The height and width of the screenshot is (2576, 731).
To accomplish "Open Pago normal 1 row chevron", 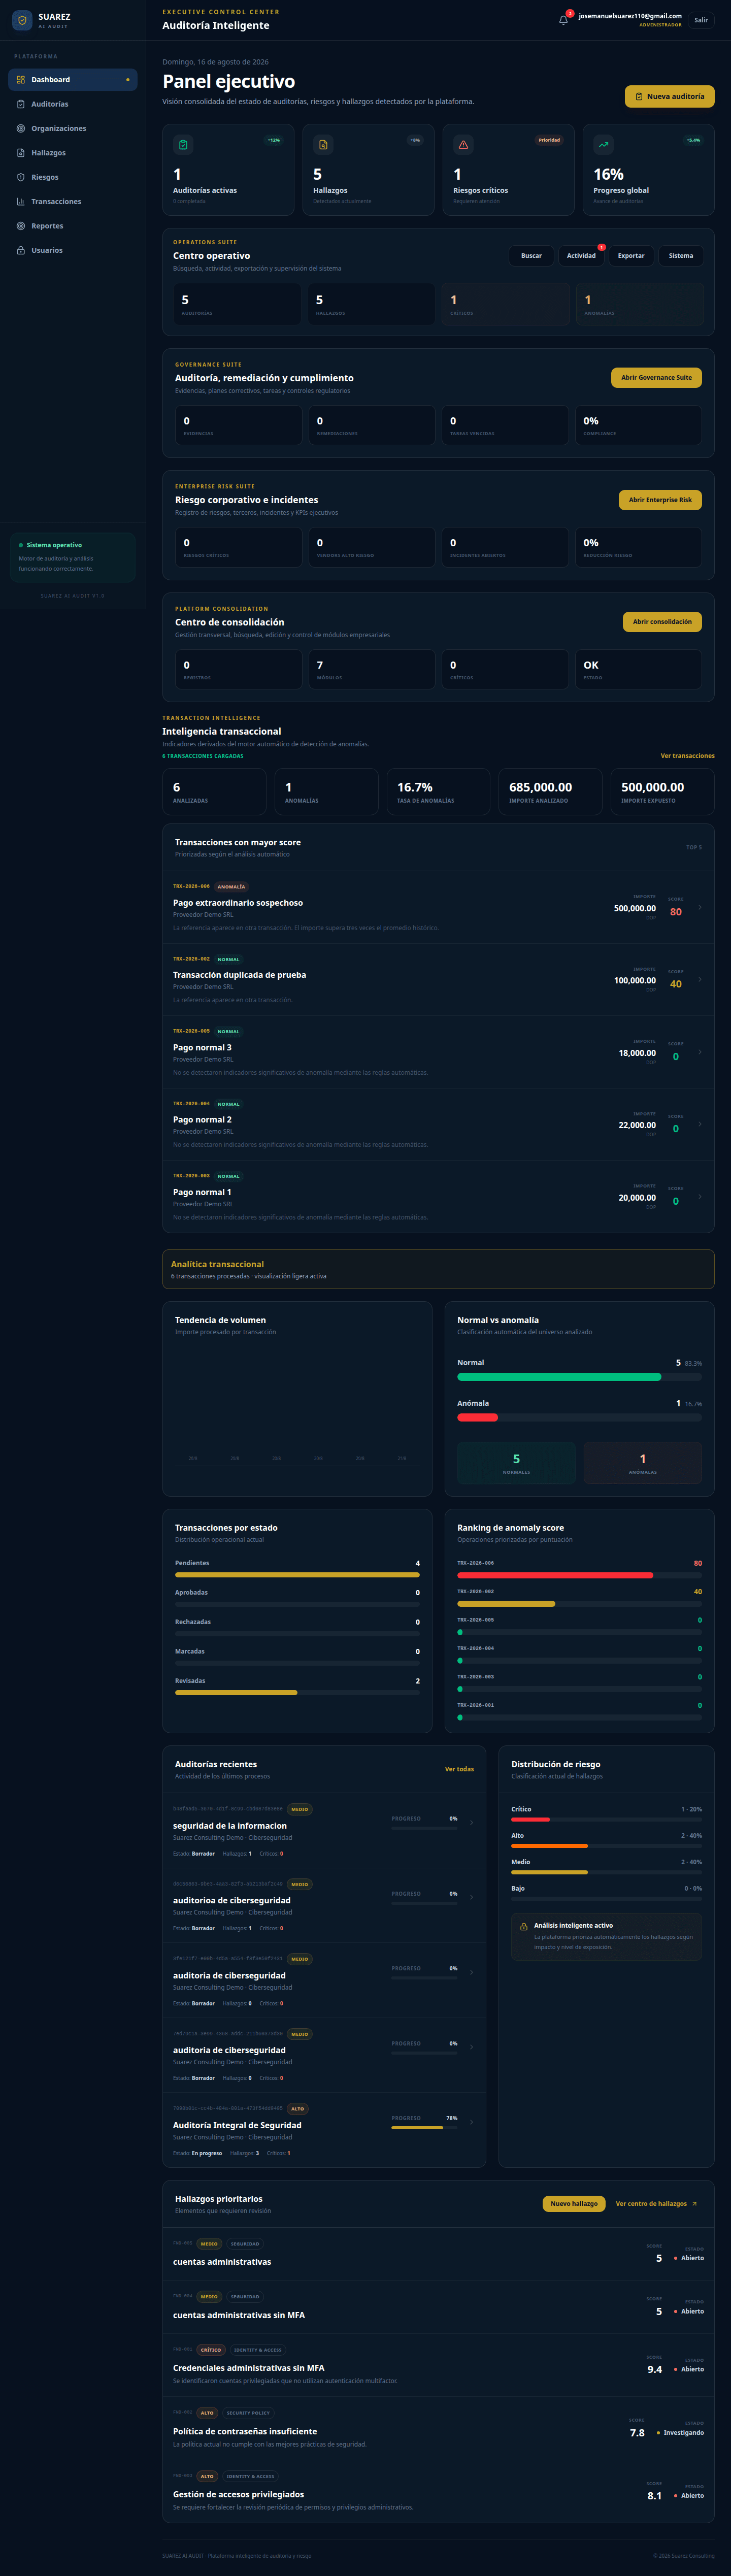I will (700, 1196).
